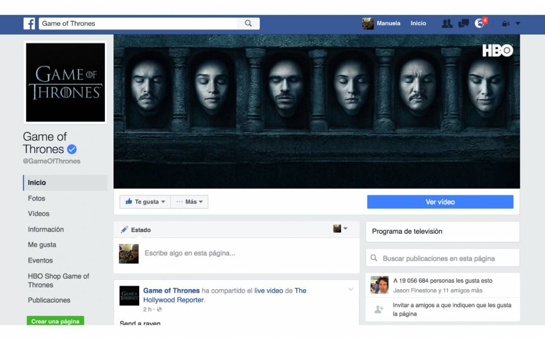
Task: Click Inicio in the top navigation bar
Action: click(418, 23)
